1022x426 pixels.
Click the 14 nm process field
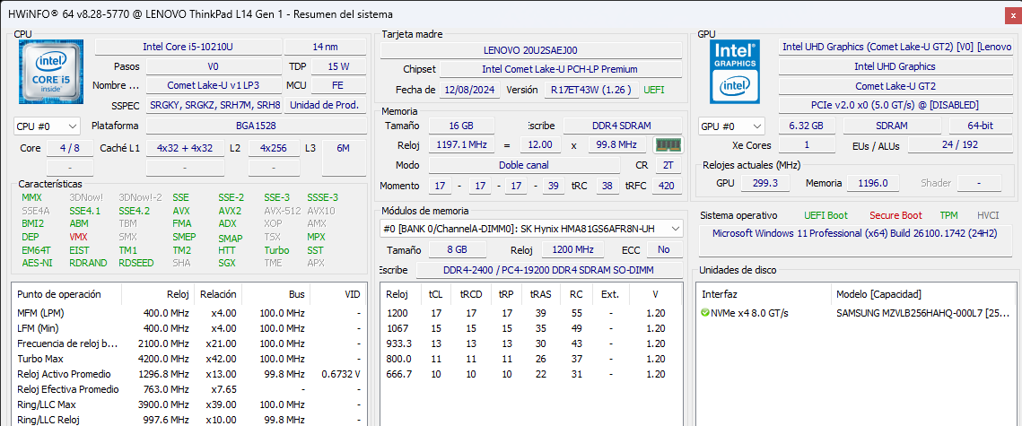(326, 47)
